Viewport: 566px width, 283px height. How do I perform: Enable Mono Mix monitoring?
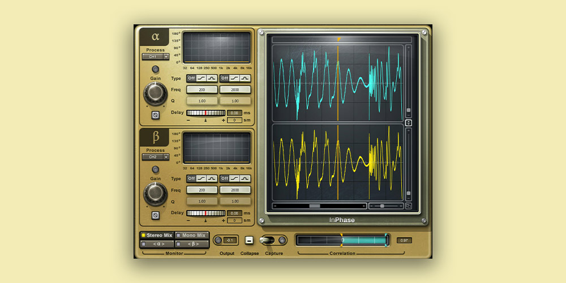(191, 235)
